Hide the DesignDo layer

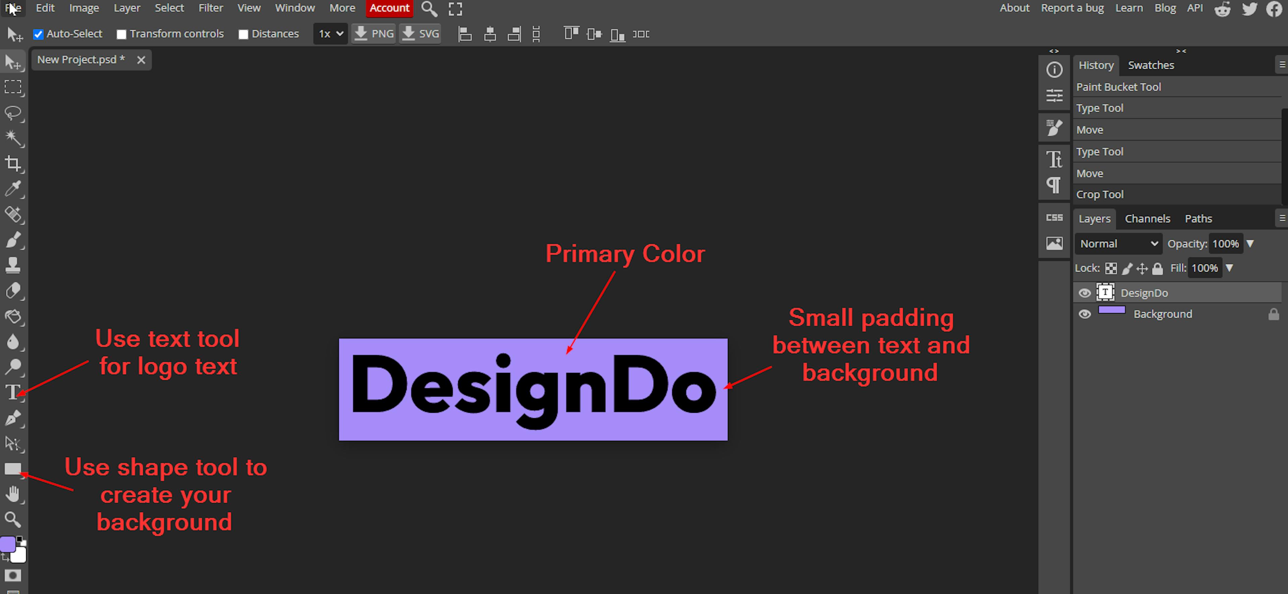[x=1084, y=293]
